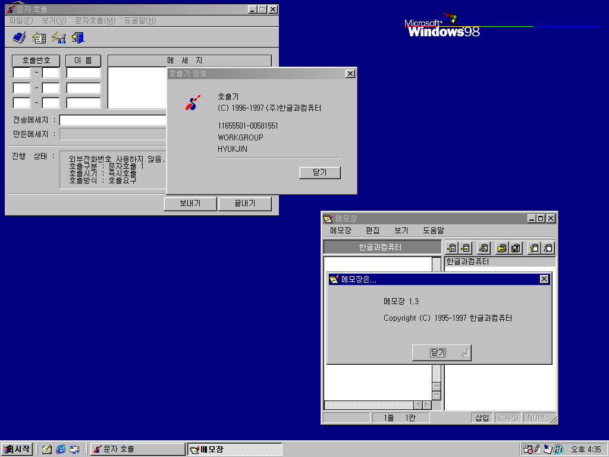This screenshot has width=609, height=457.
Task: Click the quick launch notepad pencil icon
Action: [x=47, y=449]
